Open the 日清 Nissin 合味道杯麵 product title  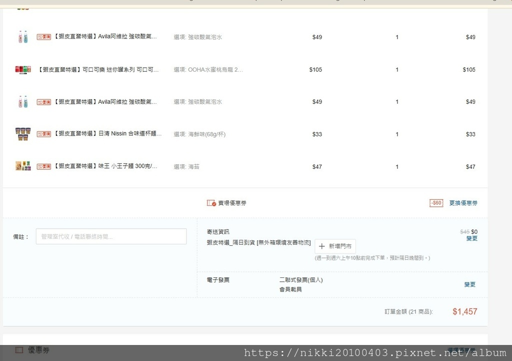point(107,134)
